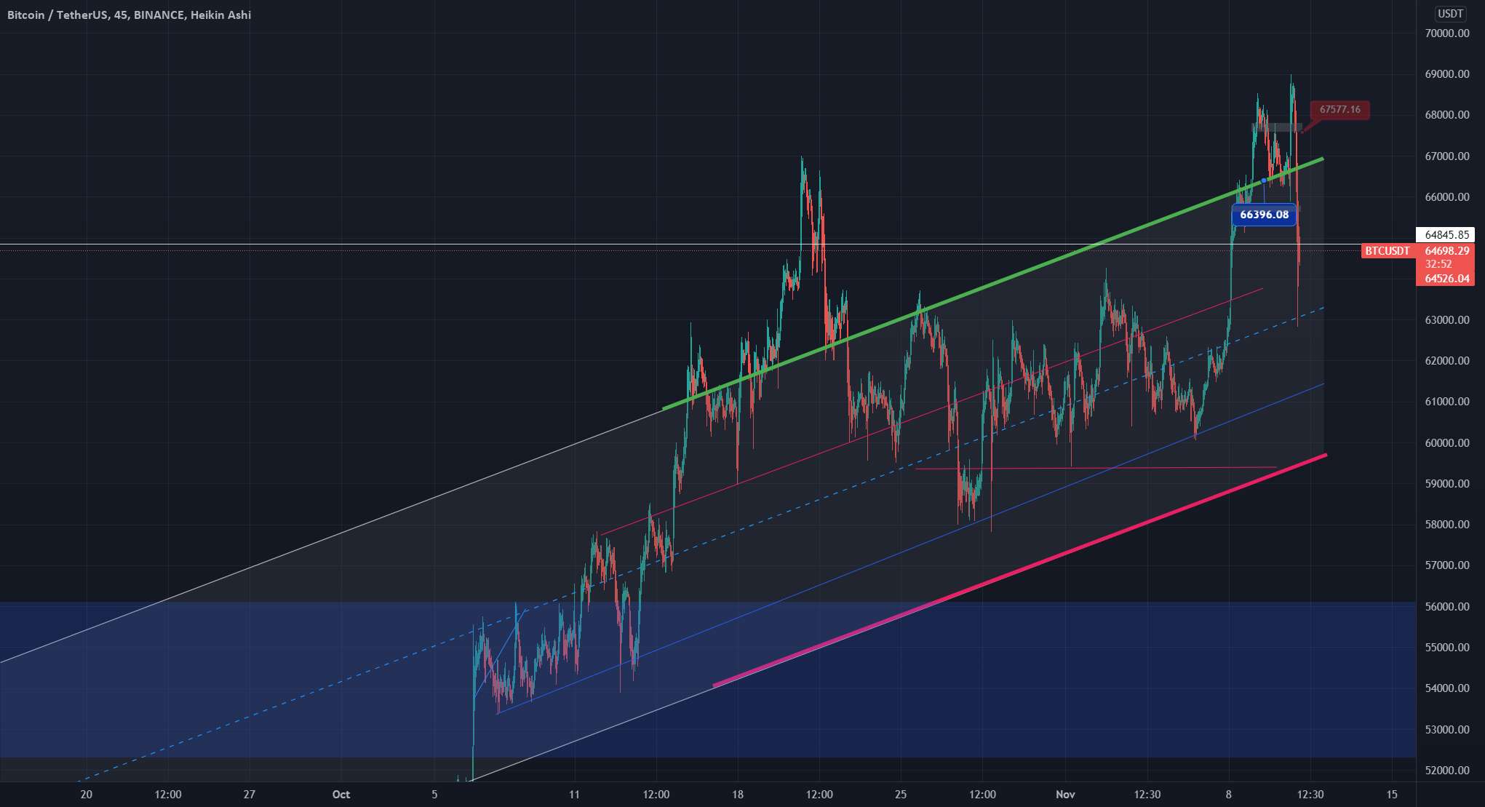The height and width of the screenshot is (807, 1485).
Task: Click the 55000.00 price axis label
Action: pos(1447,648)
